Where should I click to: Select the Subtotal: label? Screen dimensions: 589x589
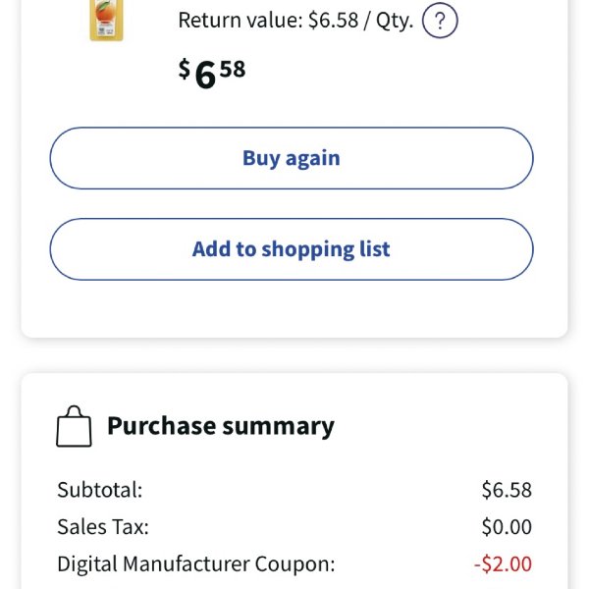click(100, 490)
